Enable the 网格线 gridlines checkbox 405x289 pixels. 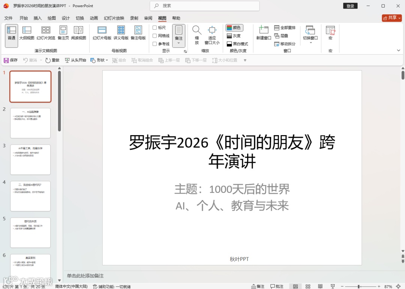pos(155,36)
